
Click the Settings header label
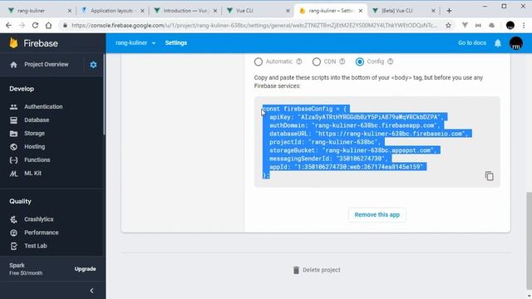pos(175,43)
